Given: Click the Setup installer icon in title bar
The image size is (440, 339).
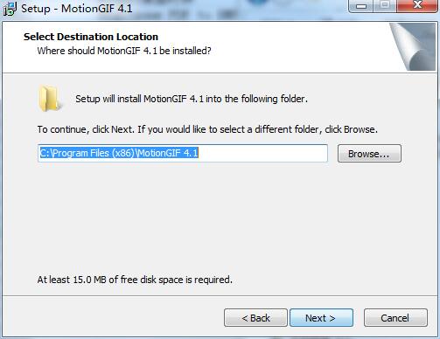Looking at the screenshot, I should coord(10,8).
